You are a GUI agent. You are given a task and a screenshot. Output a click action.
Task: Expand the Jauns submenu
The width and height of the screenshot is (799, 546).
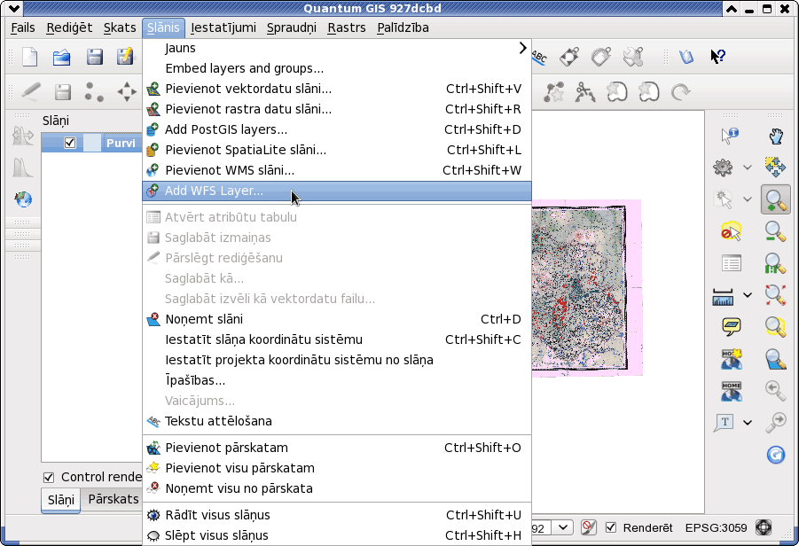click(337, 48)
